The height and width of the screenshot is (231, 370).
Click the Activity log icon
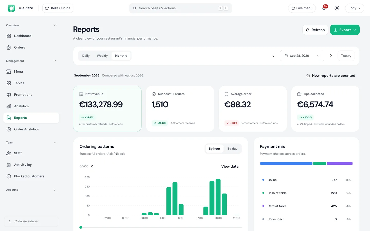[9, 165]
